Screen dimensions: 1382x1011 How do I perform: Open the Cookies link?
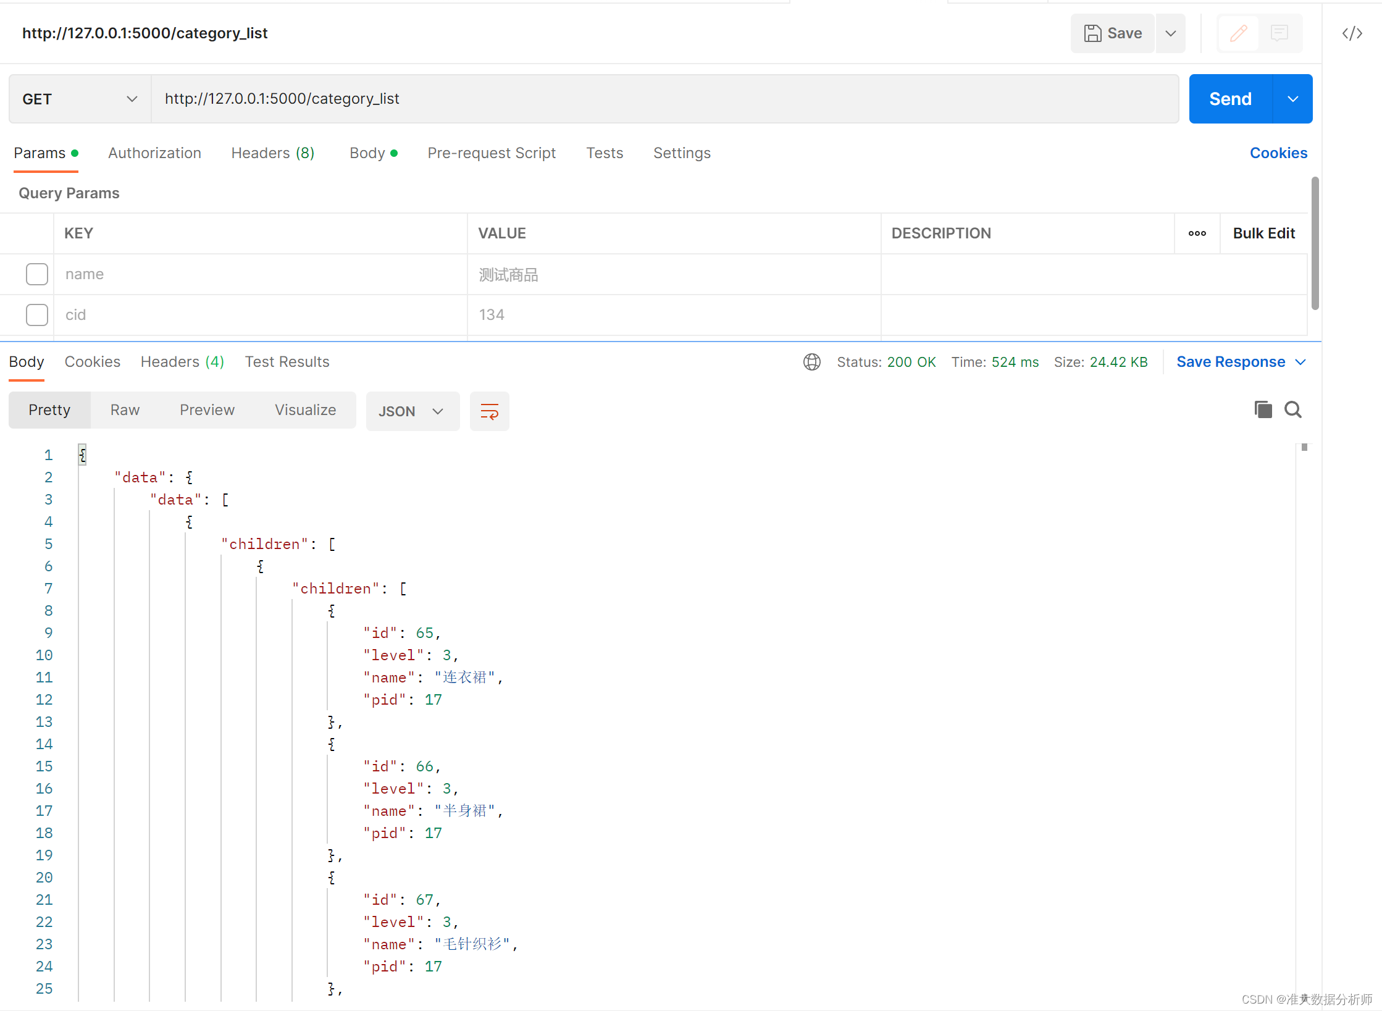[x=1278, y=153]
